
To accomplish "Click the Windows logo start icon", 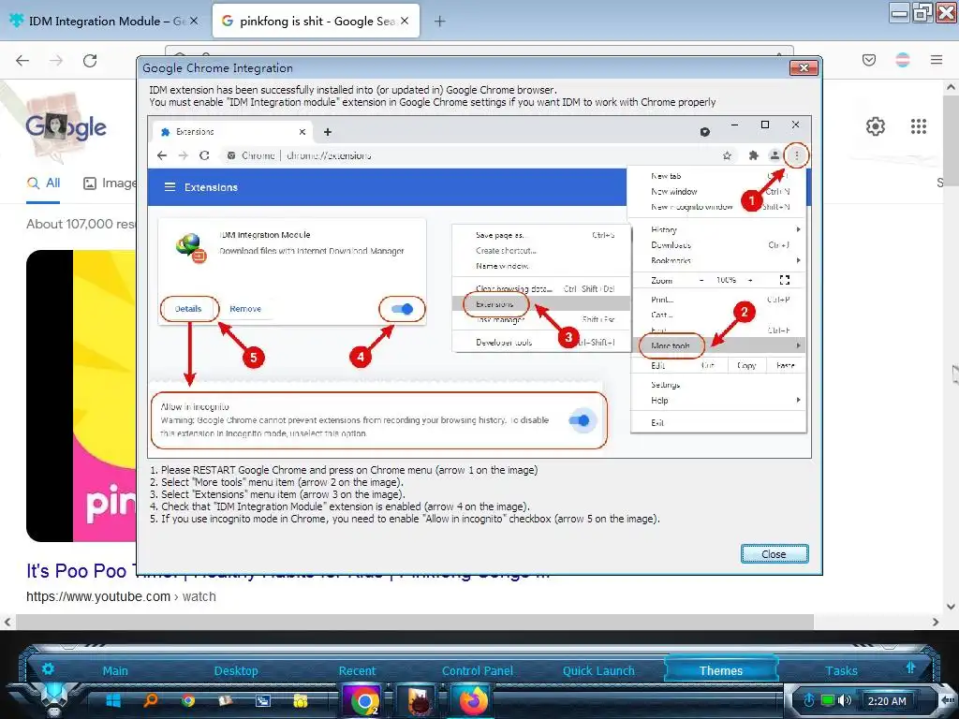I will coord(113,700).
